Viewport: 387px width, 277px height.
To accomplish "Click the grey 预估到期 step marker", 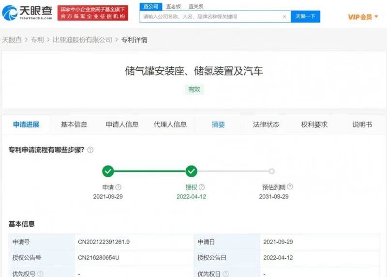I will point(272,171).
